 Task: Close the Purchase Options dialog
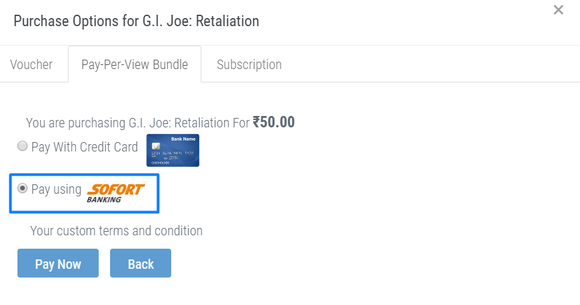pos(558,10)
